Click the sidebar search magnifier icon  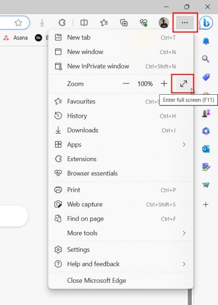coord(206,59)
